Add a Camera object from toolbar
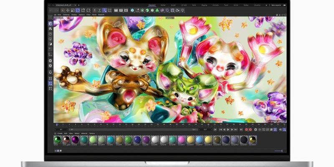Viewport: 334px width, 167px height. point(177,10)
